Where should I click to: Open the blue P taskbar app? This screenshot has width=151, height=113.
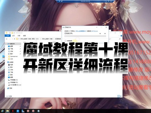coord(18,111)
